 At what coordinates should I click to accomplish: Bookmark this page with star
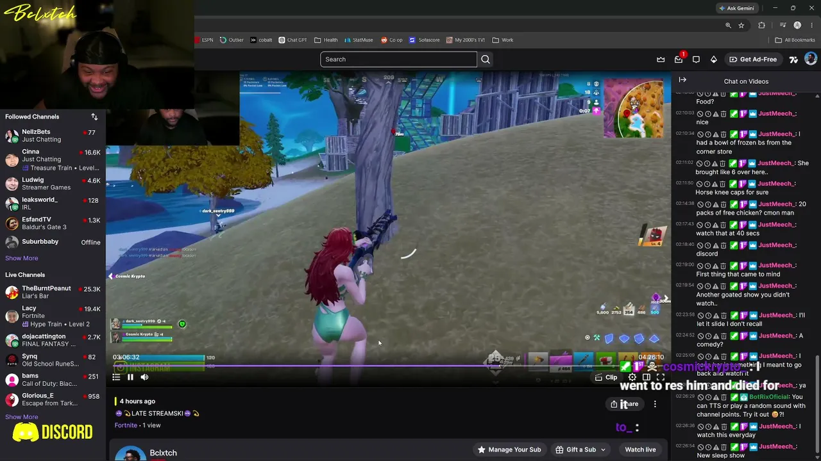[x=741, y=26]
